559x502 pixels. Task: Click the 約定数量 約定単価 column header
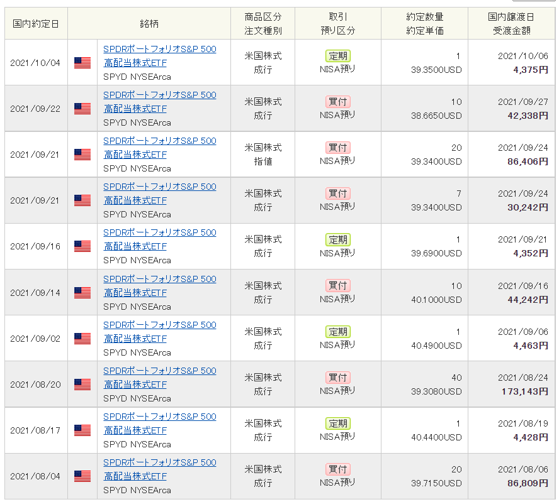point(424,24)
